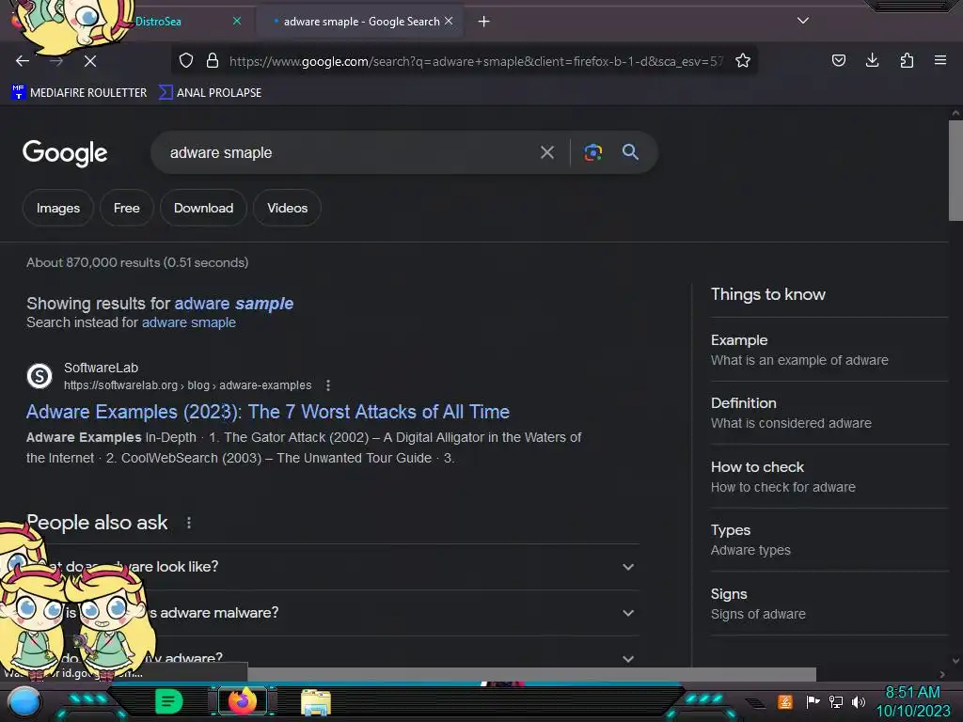Click the Google logo
This screenshot has width=963, height=722.
(65, 153)
